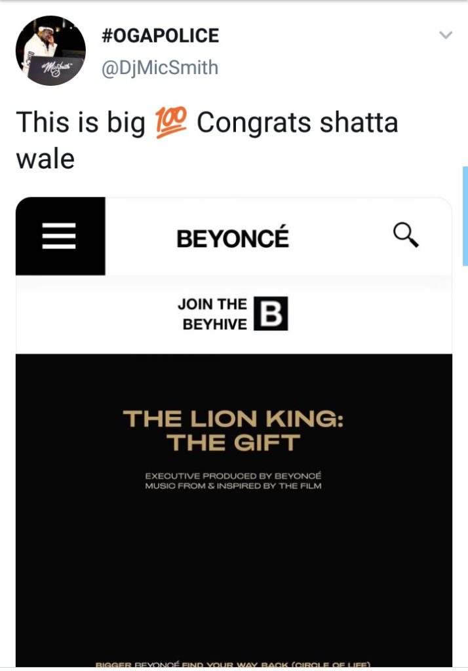The image size is (468, 671).
Task: Click Music From & Inspired by the Film
Action: click(x=233, y=486)
